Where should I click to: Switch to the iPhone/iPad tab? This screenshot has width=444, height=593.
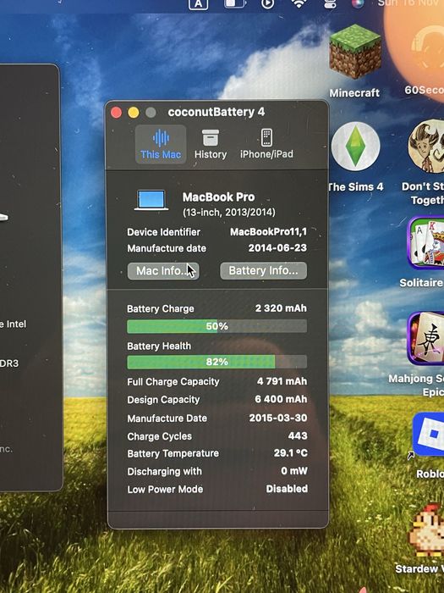266,144
